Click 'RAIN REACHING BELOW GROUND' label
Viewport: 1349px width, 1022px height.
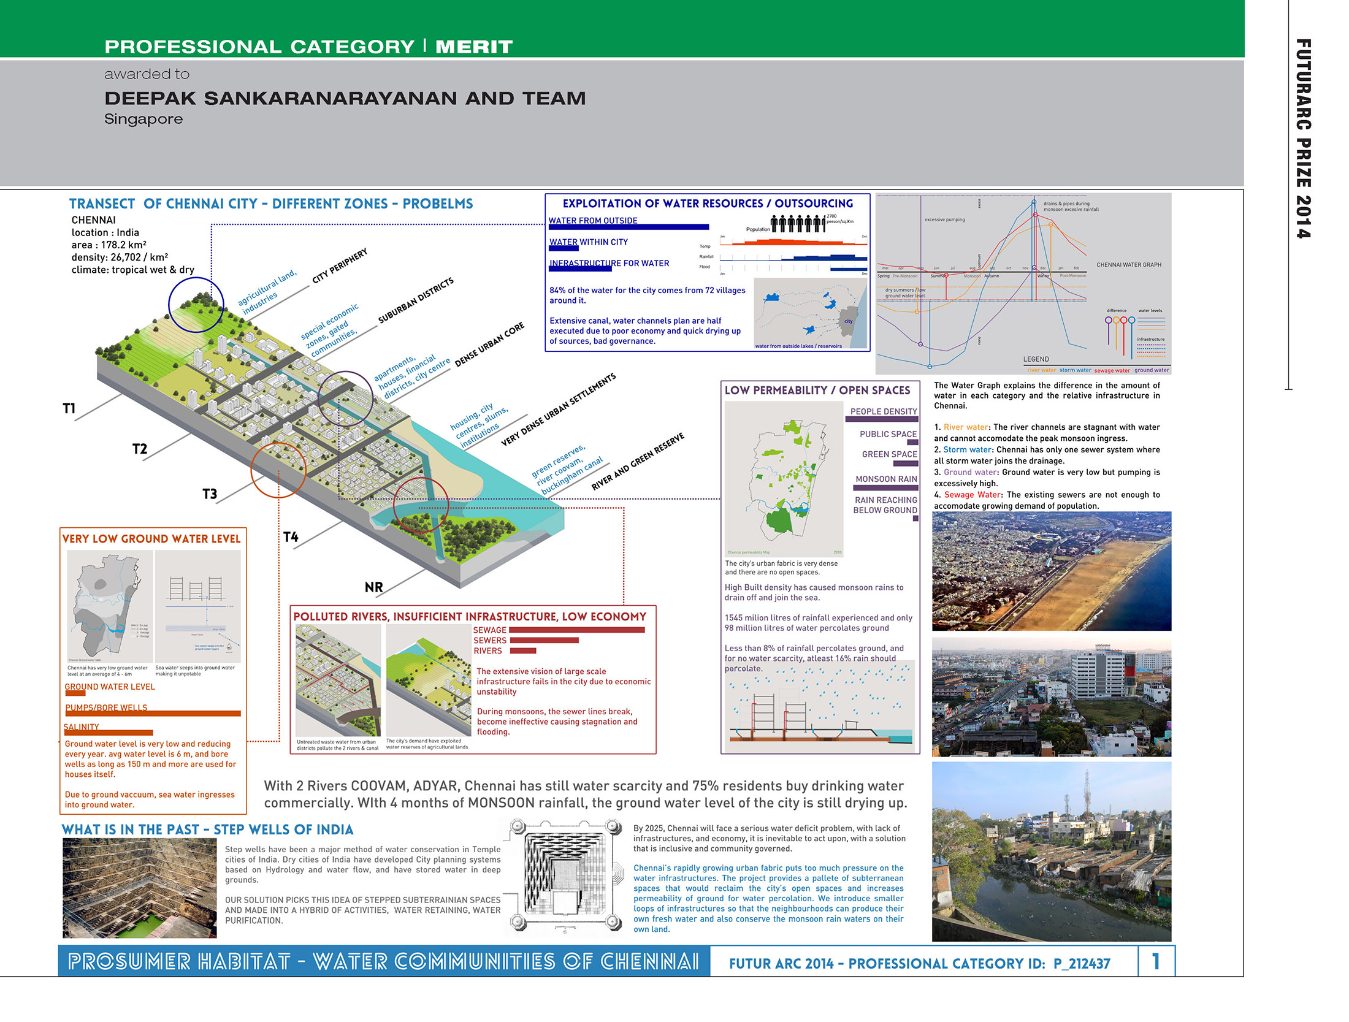pyautogui.click(x=885, y=505)
